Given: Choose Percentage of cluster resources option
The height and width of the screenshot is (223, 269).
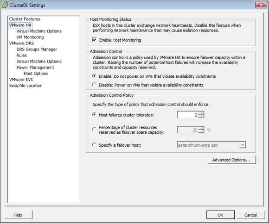Looking at the screenshot, I should click(x=94, y=129).
